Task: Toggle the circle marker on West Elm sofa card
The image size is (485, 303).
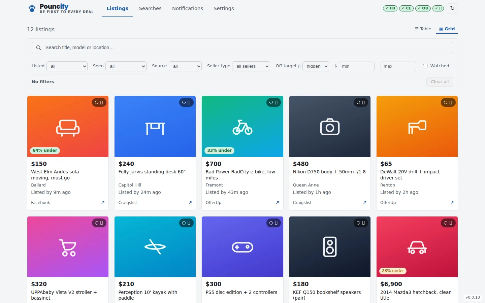Action: click(x=97, y=102)
